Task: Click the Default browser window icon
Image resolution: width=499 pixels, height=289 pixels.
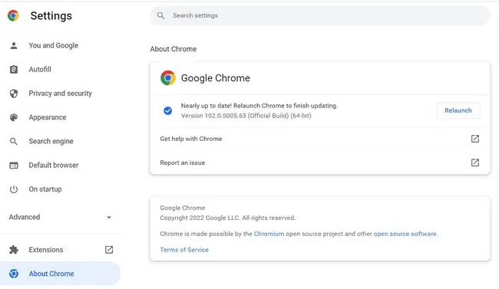Action: tap(14, 166)
